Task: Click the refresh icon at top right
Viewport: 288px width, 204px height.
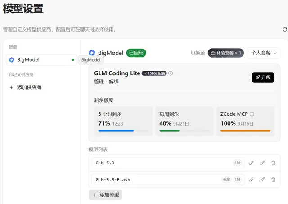Action: tap(285, 29)
